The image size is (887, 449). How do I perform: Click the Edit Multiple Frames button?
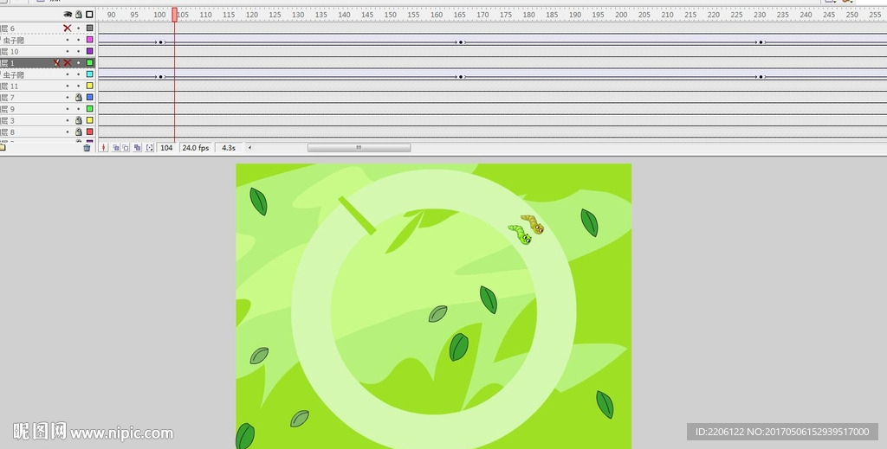137,148
